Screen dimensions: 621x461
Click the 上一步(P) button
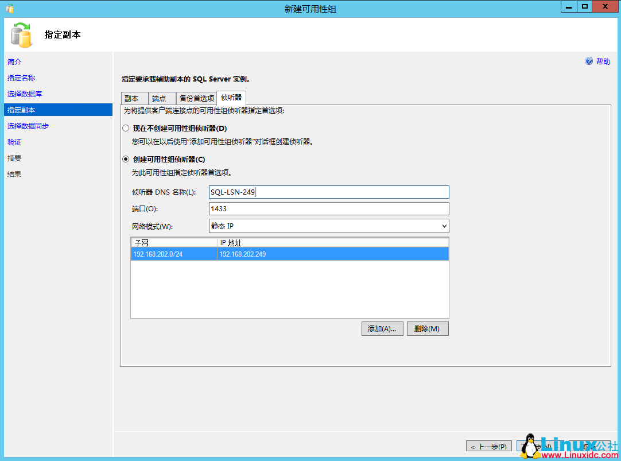pos(488,445)
